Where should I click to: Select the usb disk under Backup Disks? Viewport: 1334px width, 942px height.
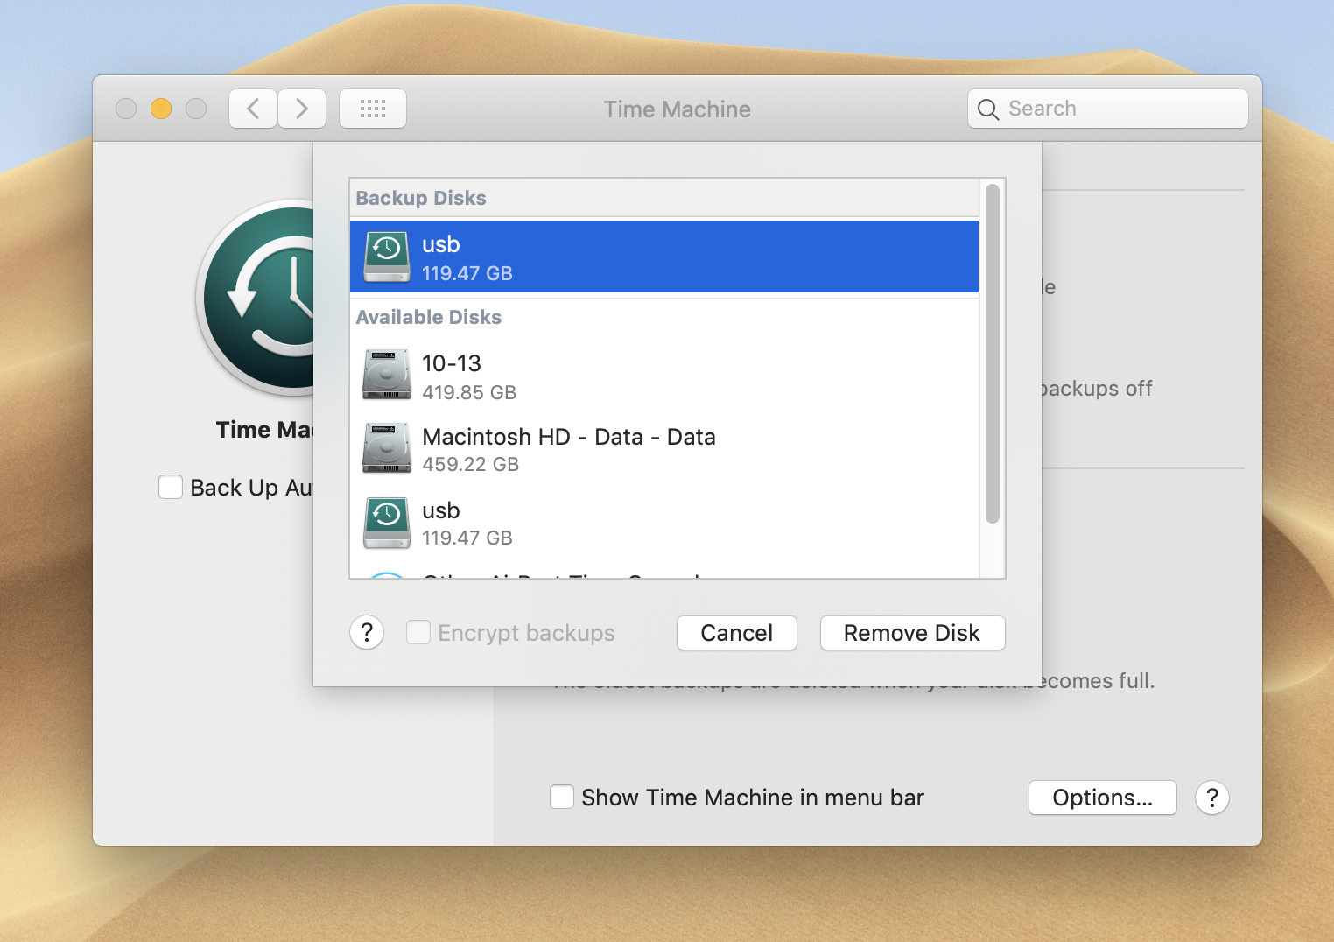pyautogui.click(x=664, y=257)
